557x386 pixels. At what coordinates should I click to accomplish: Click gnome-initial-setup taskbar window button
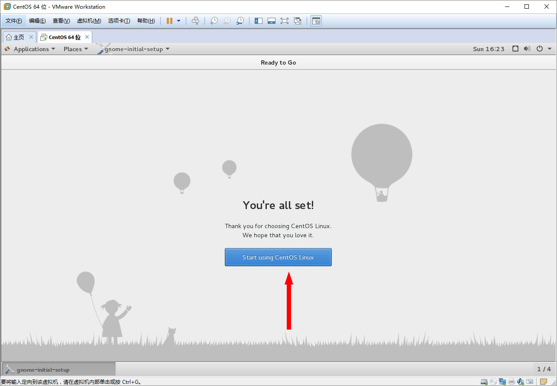(59, 370)
